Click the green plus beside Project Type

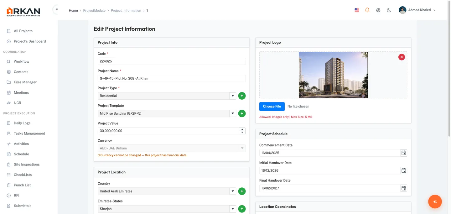click(x=242, y=96)
